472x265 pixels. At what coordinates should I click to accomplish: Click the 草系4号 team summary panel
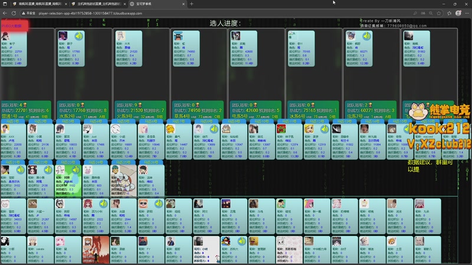pos(198,110)
